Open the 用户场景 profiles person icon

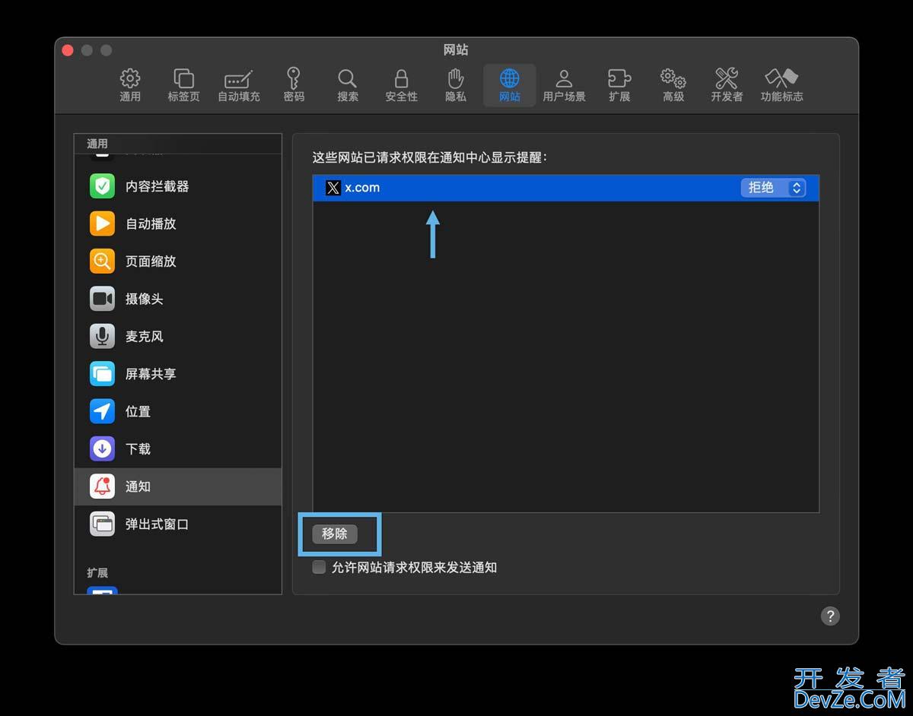(564, 78)
